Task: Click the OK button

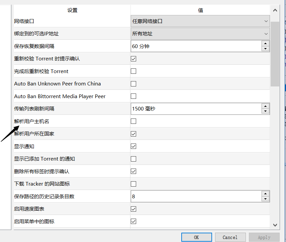Action: (197, 237)
